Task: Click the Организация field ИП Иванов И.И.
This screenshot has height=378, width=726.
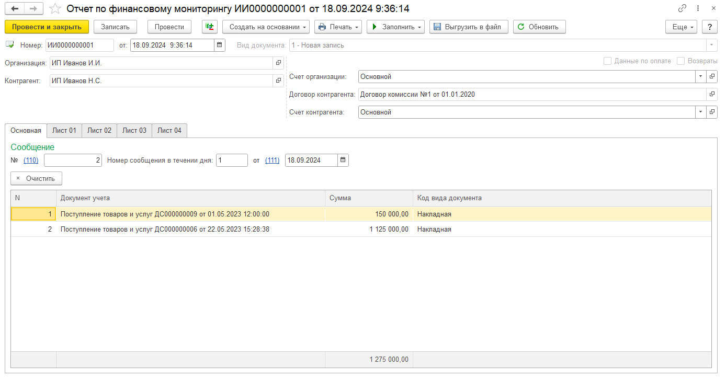Action: [162, 63]
